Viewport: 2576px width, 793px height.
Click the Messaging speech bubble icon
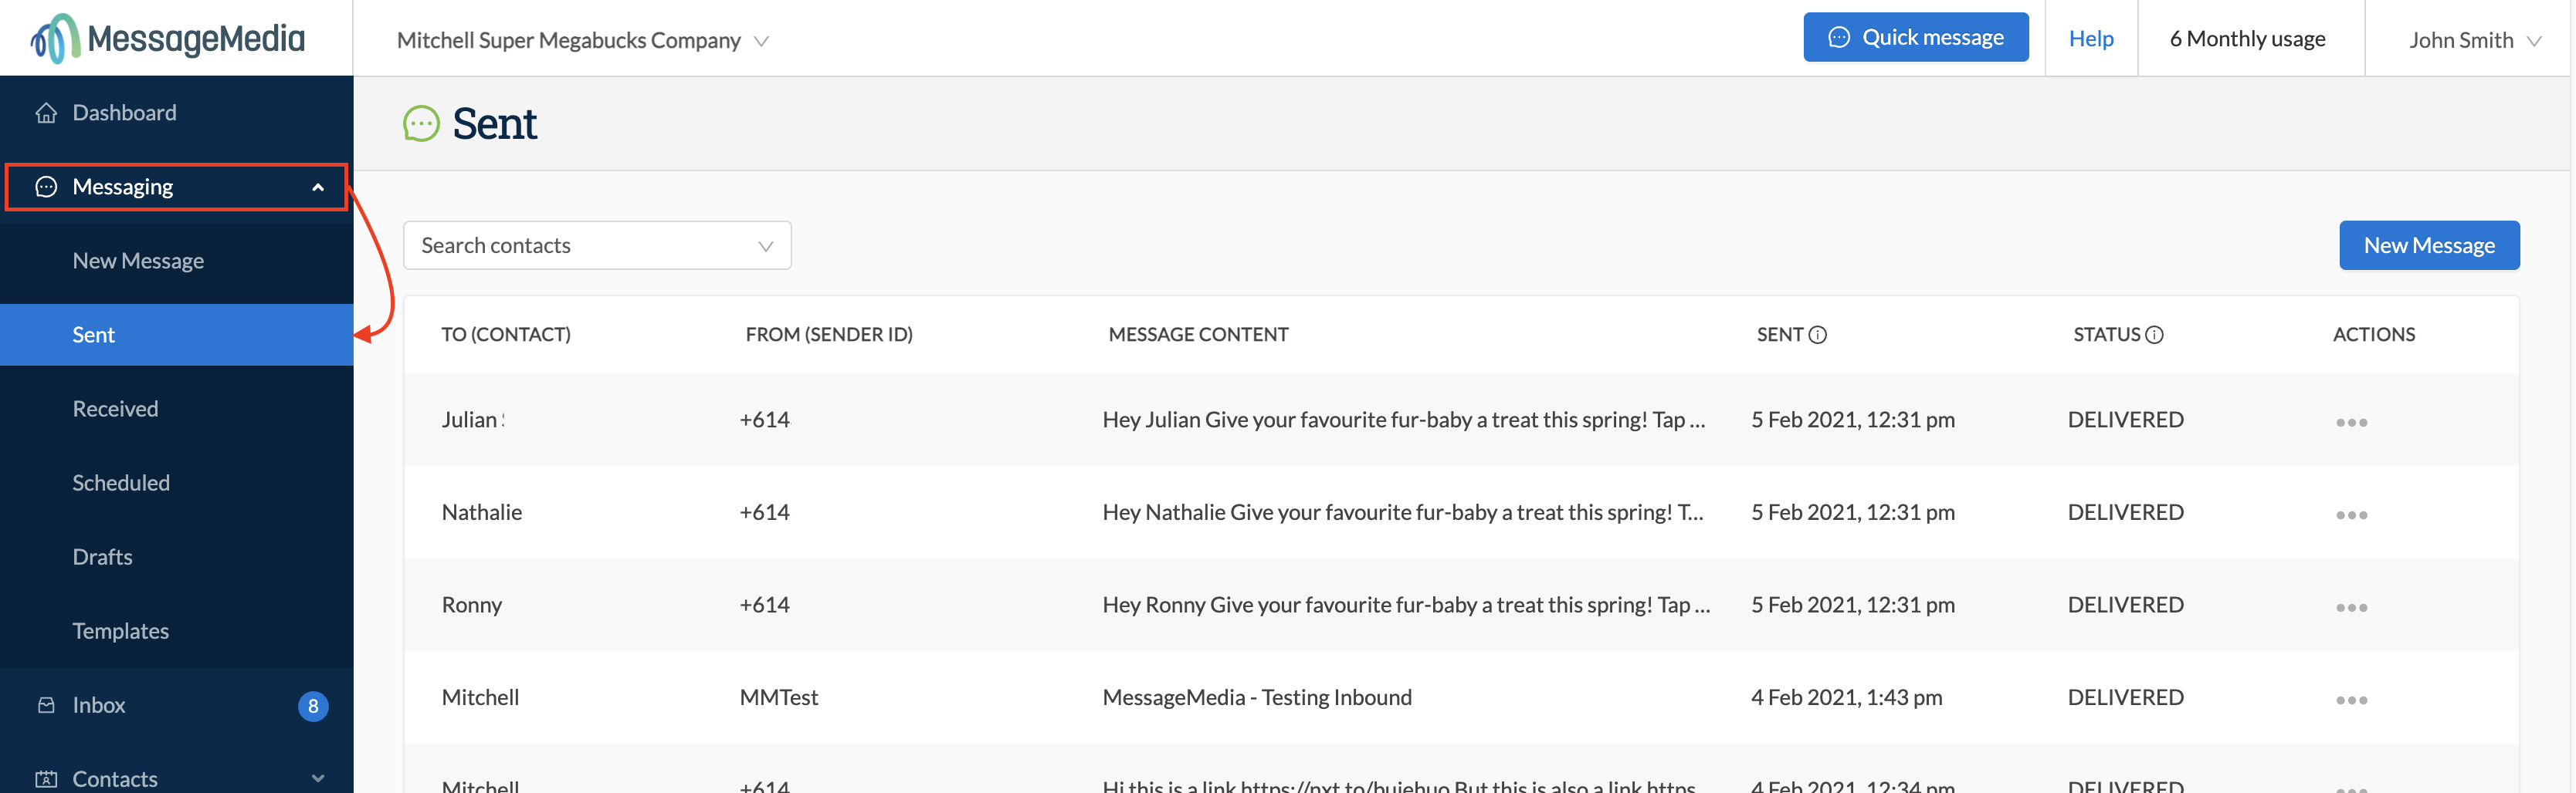(46, 187)
